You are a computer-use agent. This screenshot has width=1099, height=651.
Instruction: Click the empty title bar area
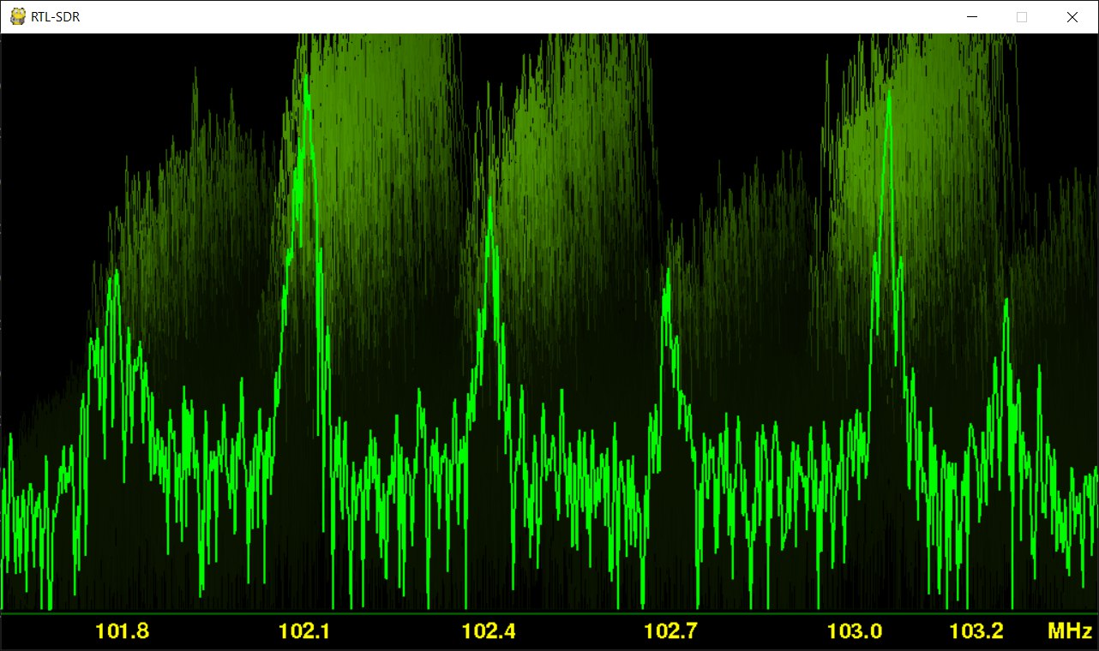(514, 17)
